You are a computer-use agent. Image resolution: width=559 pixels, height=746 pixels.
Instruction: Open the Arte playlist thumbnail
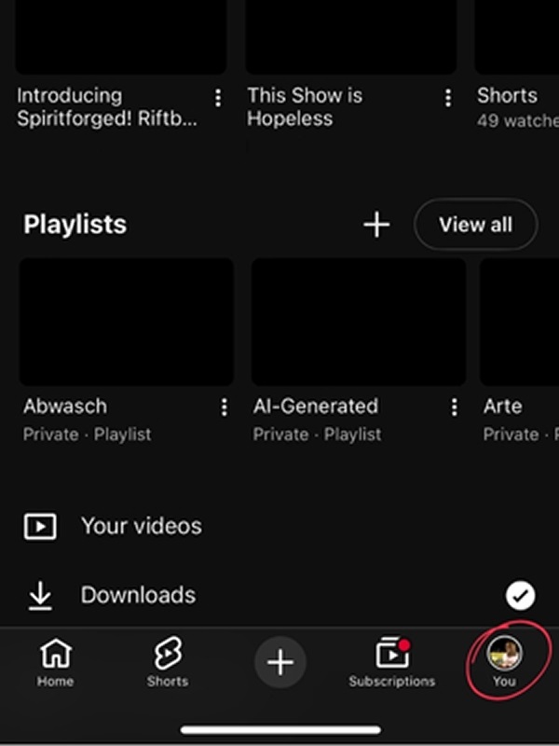pos(519,322)
